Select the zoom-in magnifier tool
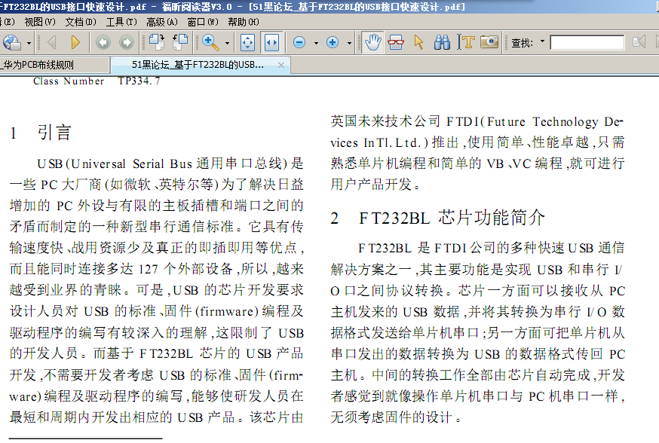This screenshot has height=443, width=659. pos(210,42)
